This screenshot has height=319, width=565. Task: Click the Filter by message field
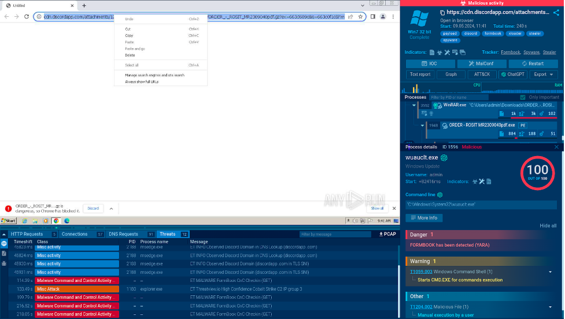pos(335,235)
